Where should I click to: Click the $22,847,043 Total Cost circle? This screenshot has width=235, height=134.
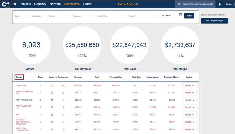coord(129,45)
